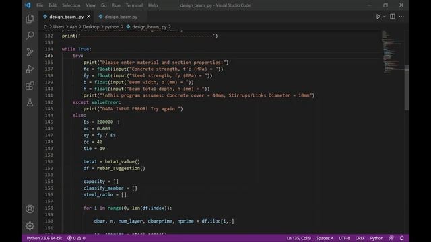Run the Python file with play button
Image resolution: width=431 pixels, height=242 pixels.
click(378, 17)
